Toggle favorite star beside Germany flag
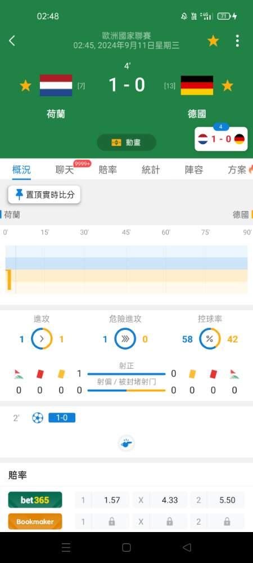This screenshot has height=563, width=253. click(227, 86)
